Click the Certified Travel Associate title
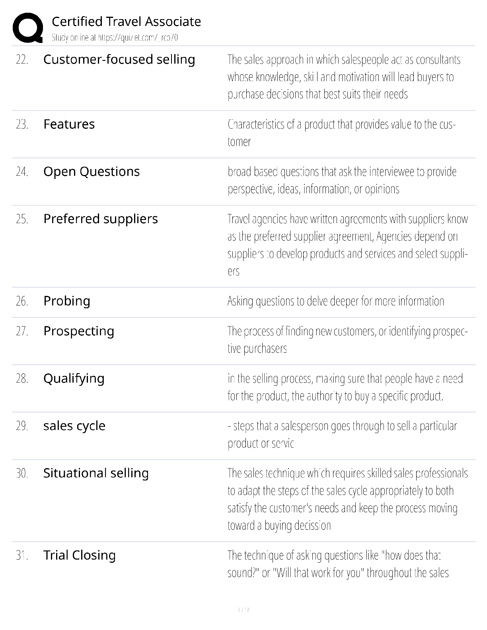 pyautogui.click(x=126, y=21)
